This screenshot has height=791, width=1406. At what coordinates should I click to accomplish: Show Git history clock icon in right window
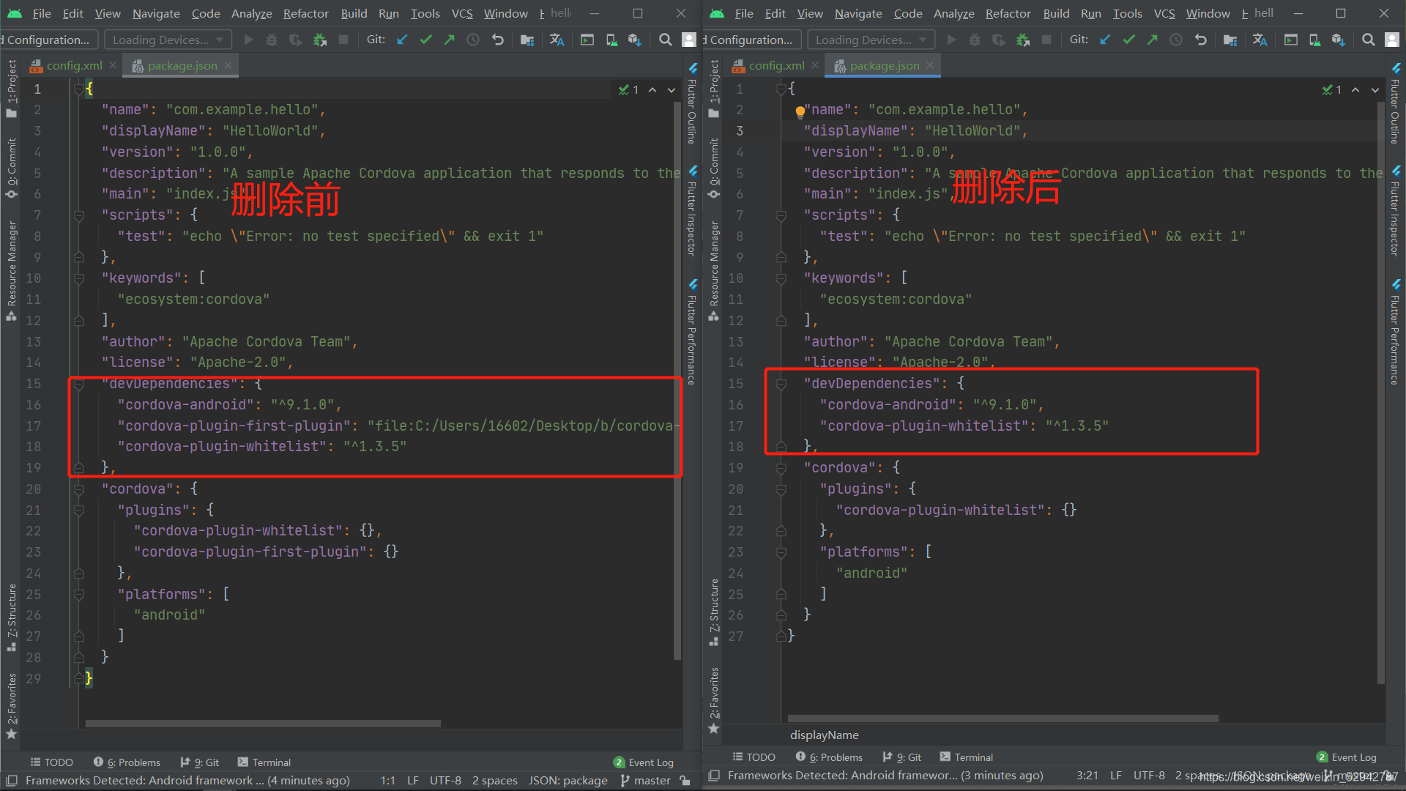point(1176,40)
